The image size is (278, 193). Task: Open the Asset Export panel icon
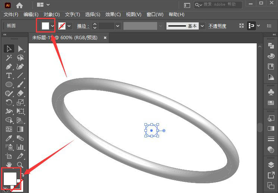(x=271, y=175)
